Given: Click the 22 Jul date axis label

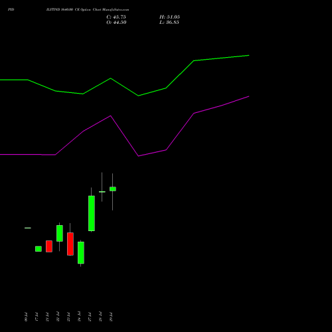Looking at the screenshot, I should [58, 317].
